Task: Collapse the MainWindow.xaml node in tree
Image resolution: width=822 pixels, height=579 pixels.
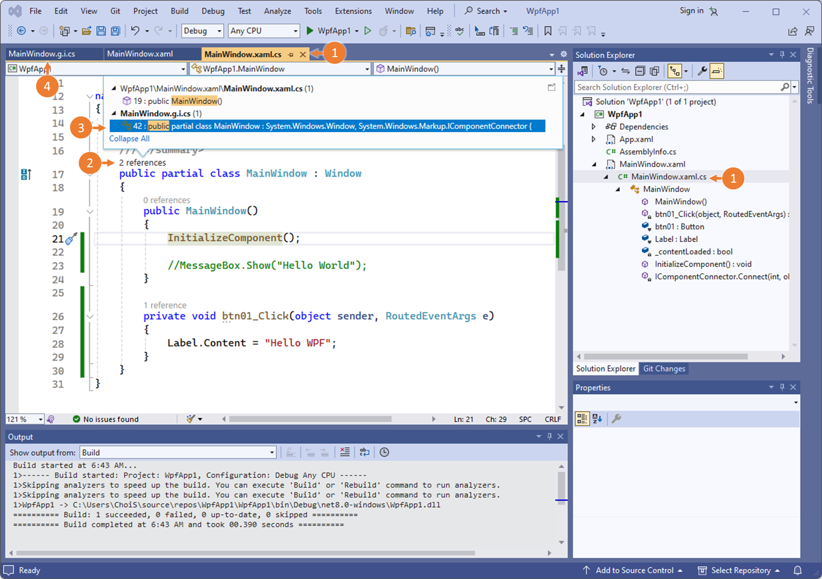Action: click(594, 164)
